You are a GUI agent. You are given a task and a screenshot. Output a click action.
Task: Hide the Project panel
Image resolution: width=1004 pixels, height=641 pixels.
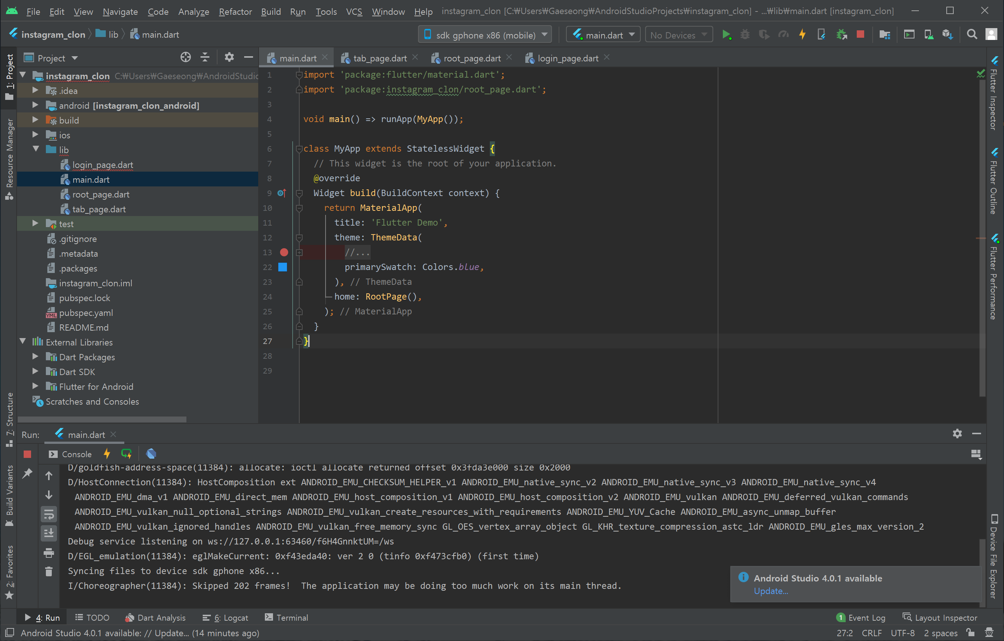[x=249, y=57]
